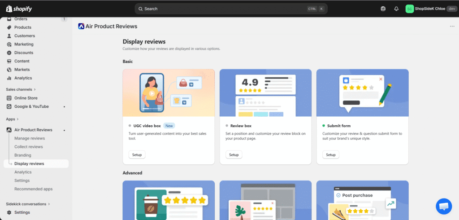
Task: Click Setup on Review box card
Action: [234, 154]
